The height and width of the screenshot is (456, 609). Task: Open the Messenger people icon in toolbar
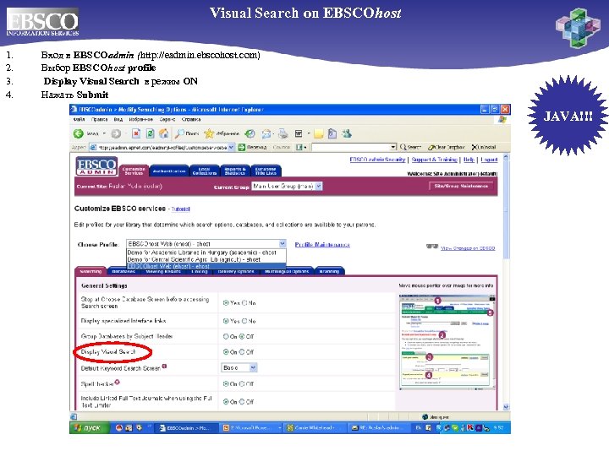(347, 133)
